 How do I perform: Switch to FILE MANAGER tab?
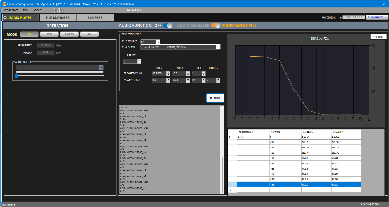(x=58, y=18)
